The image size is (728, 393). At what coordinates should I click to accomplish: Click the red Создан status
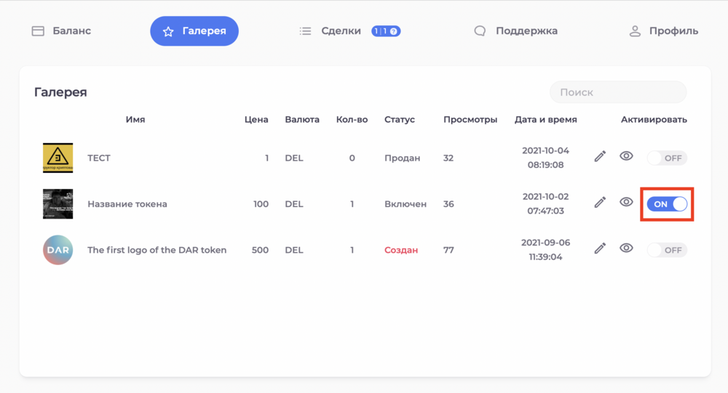click(x=401, y=251)
